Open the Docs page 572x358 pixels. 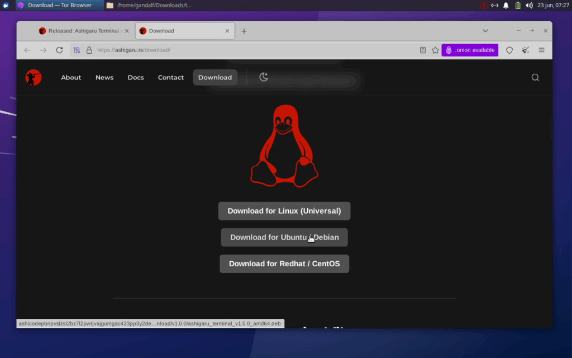click(x=136, y=77)
